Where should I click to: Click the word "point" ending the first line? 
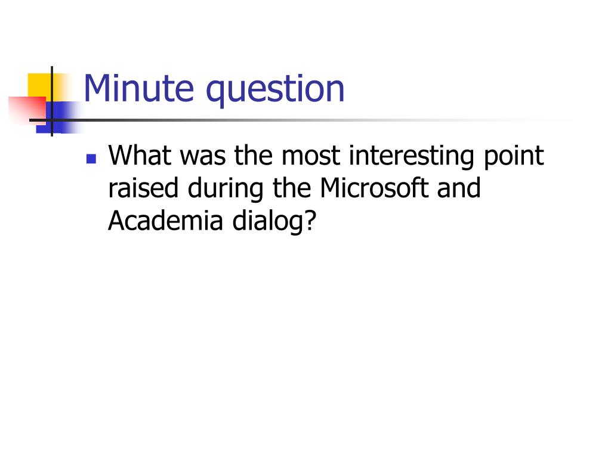(514, 157)
